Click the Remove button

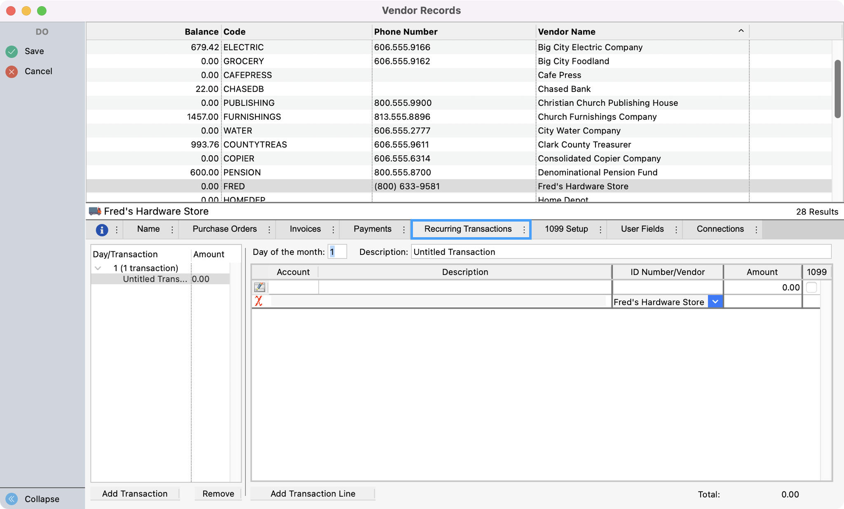pyautogui.click(x=218, y=493)
